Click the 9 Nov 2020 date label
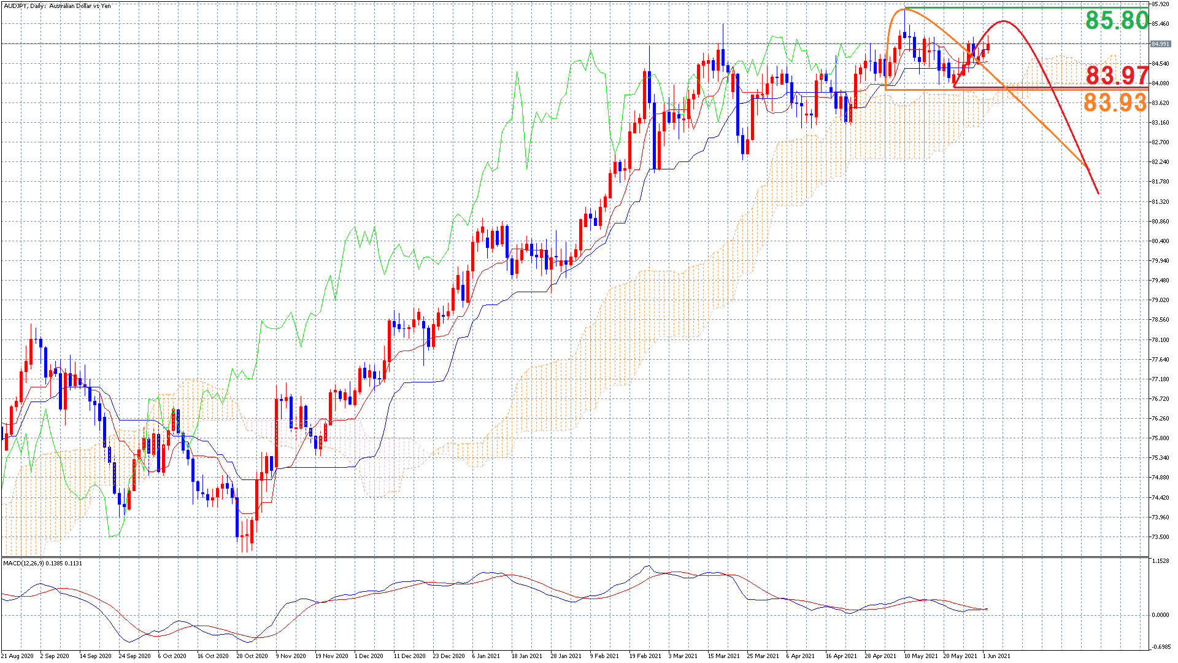The width and height of the screenshot is (1178, 663). [x=291, y=656]
